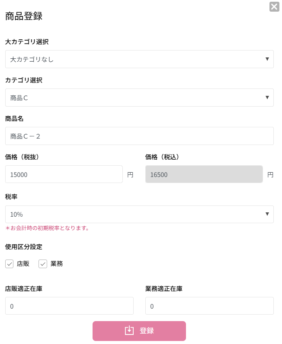
Task: Toggle 業務 by clicking its text label
Action: (x=57, y=264)
